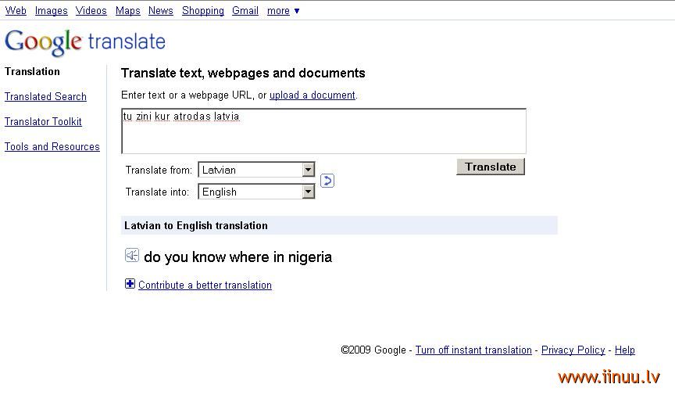The height and width of the screenshot is (402, 675).
Task: Click inside the source text box
Action: [x=323, y=131]
